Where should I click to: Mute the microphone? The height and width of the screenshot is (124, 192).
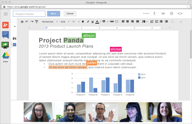(x=155, y=13)
